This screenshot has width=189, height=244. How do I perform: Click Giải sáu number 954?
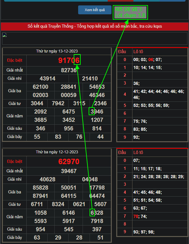40,229
